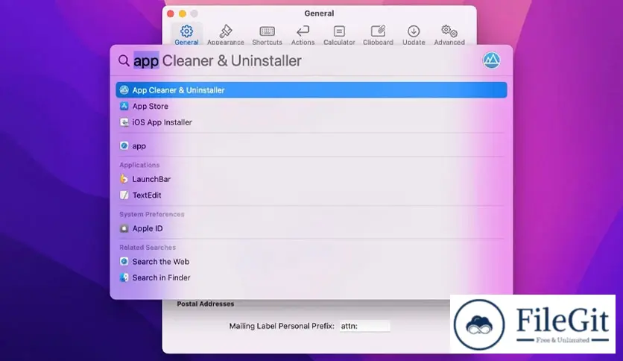Choose Search in Finder

pyautogui.click(x=311, y=277)
